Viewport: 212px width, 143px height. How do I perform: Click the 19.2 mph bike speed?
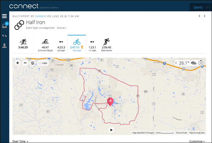pyautogui.click(x=77, y=51)
